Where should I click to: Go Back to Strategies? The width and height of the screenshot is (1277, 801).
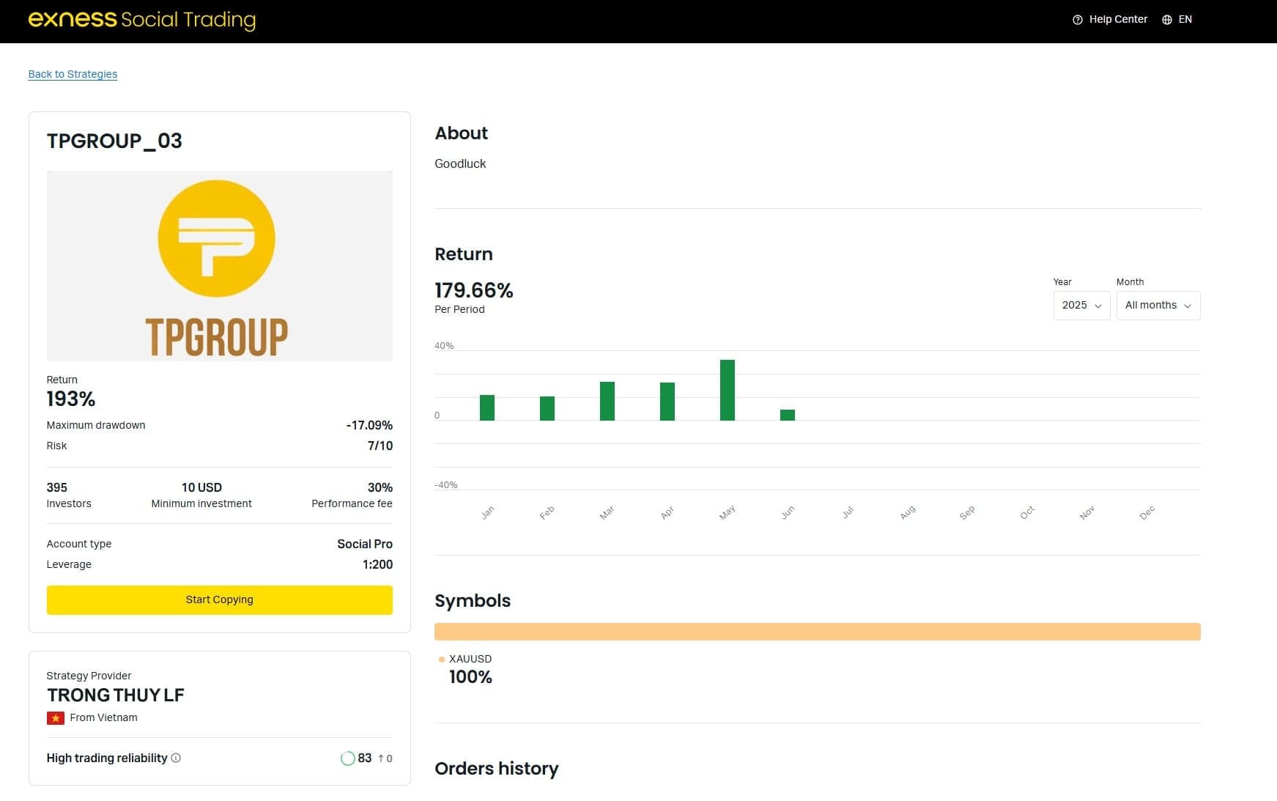pos(73,74)
